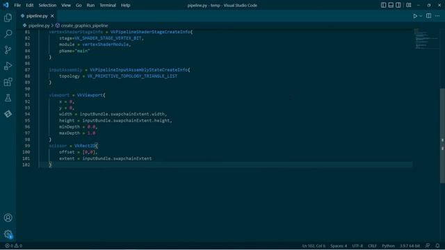Click the Python language mode status

coord(388,246)
